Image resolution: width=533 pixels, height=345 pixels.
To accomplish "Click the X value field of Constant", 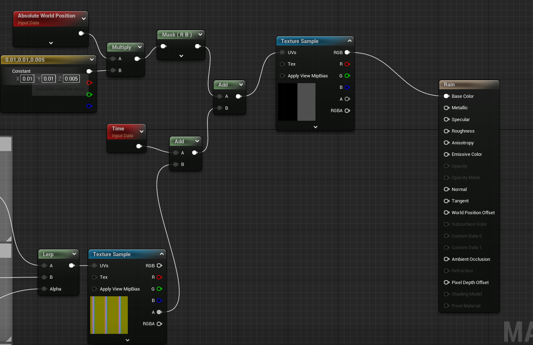I will (x=28, y=79).
